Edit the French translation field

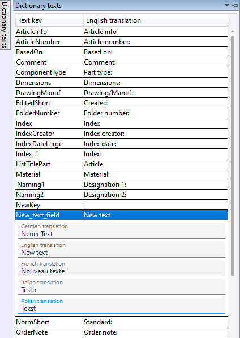[122, 268]
